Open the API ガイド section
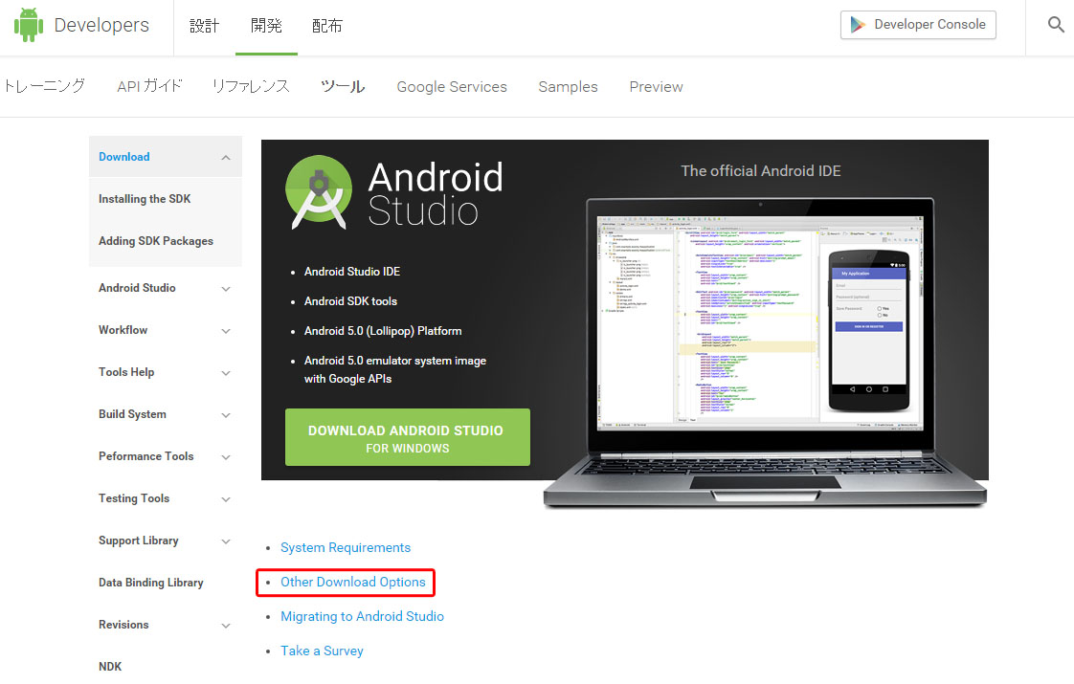Screen dimensions: 1074x684 click(x=149, y=86)
